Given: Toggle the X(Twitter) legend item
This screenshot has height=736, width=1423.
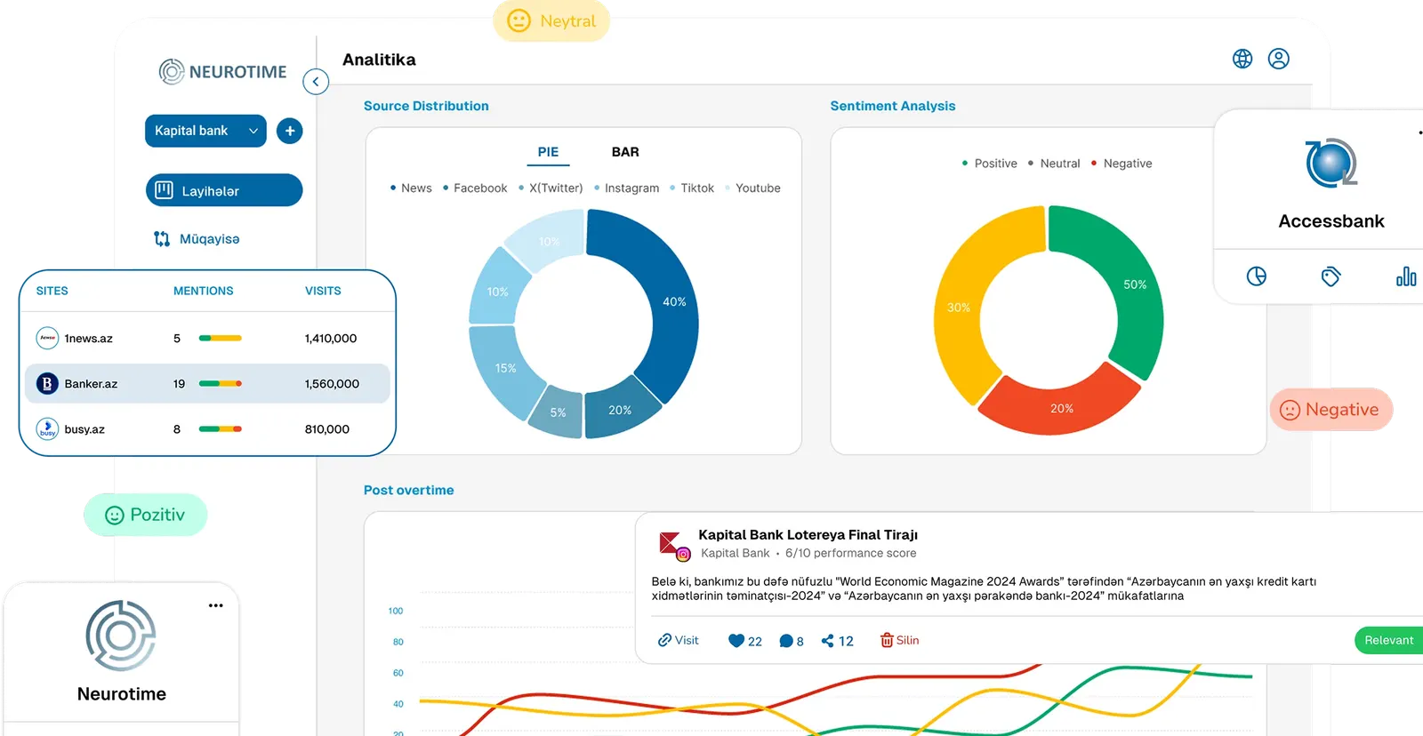Looking at the screenshot, I should [551, 188].
